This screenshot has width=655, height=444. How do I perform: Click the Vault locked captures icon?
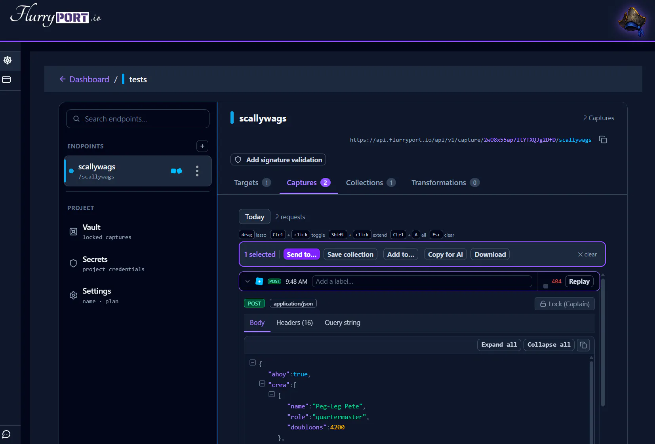click(73, 231)
